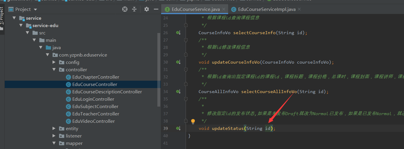This screenshot has height=149, width=404.
Task: Select EduSubjectController class
Action: click(x=95, y=107)
